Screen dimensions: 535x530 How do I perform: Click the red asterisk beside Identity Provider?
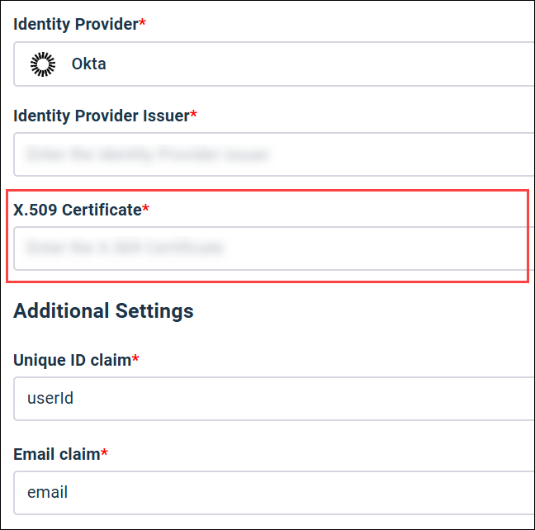[142, 23]
